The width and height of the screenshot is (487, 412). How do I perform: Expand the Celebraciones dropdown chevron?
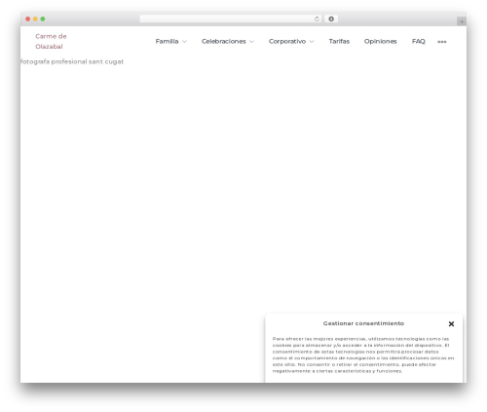click(251, 42)
